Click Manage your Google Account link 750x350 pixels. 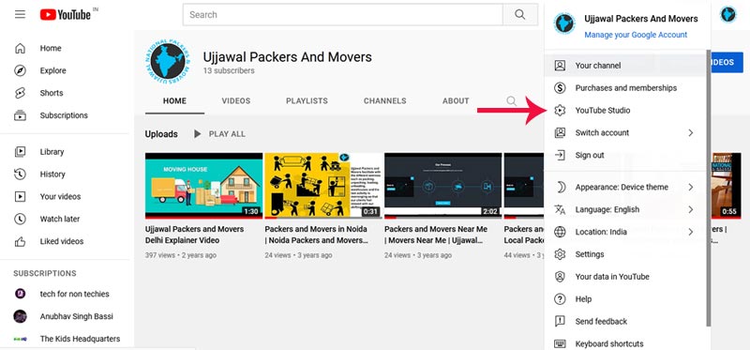(636, 35)
